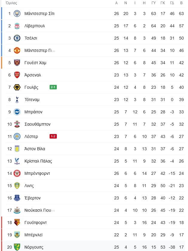Select the Arsenal cannon badge
This screenshot has width=188, height=251.
coord(17,75)
